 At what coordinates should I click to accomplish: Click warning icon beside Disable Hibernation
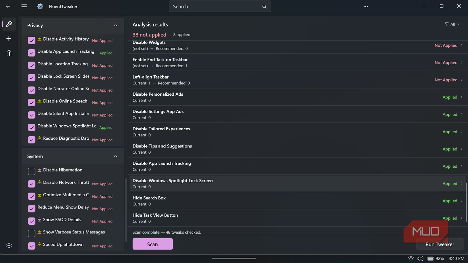pos(39,170)
